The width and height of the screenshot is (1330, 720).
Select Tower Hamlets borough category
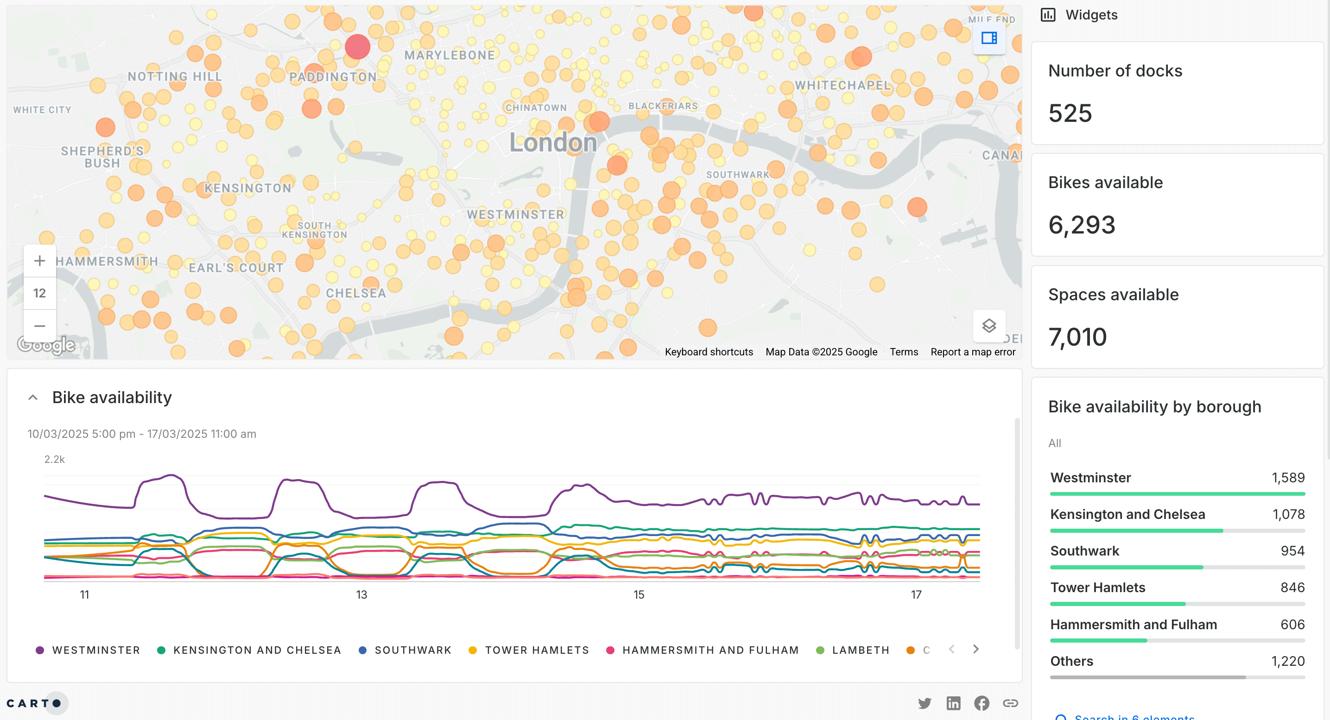tap(1098, 587)
